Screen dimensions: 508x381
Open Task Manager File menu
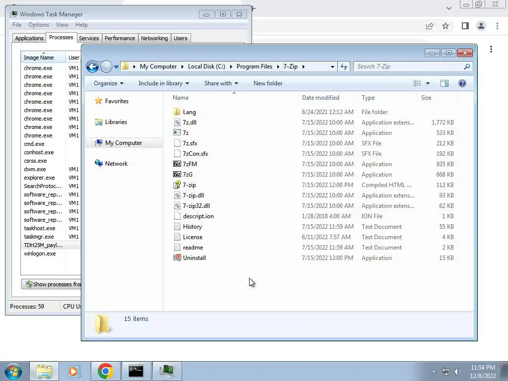(x=17, y=25)
